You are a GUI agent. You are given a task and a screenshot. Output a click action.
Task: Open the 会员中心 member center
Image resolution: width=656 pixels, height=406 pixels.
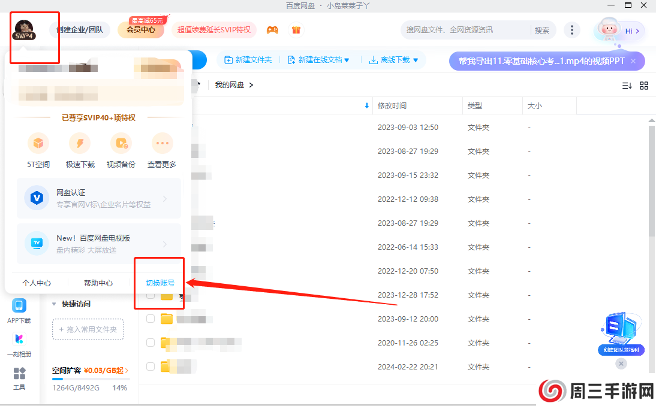(141, 30)
